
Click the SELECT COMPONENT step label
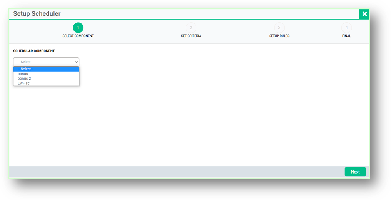78,36
